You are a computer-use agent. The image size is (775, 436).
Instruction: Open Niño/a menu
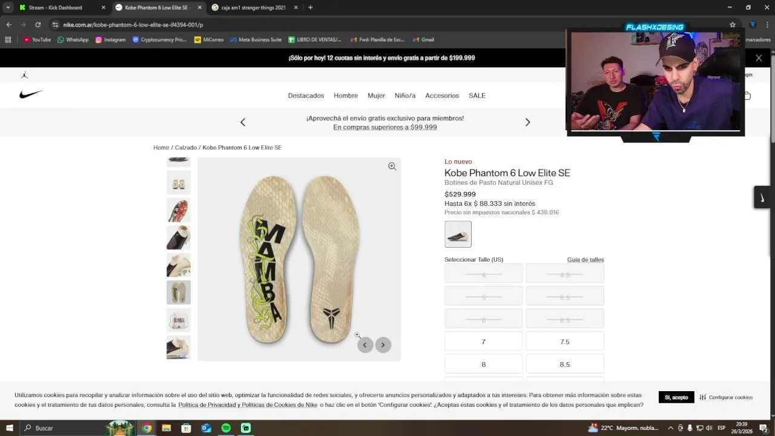click(405, 96)
